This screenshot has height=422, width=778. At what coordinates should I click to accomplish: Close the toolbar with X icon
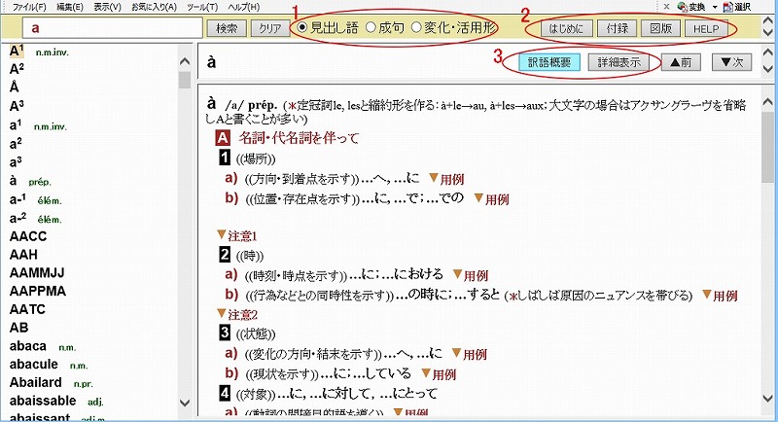(666, 7)
